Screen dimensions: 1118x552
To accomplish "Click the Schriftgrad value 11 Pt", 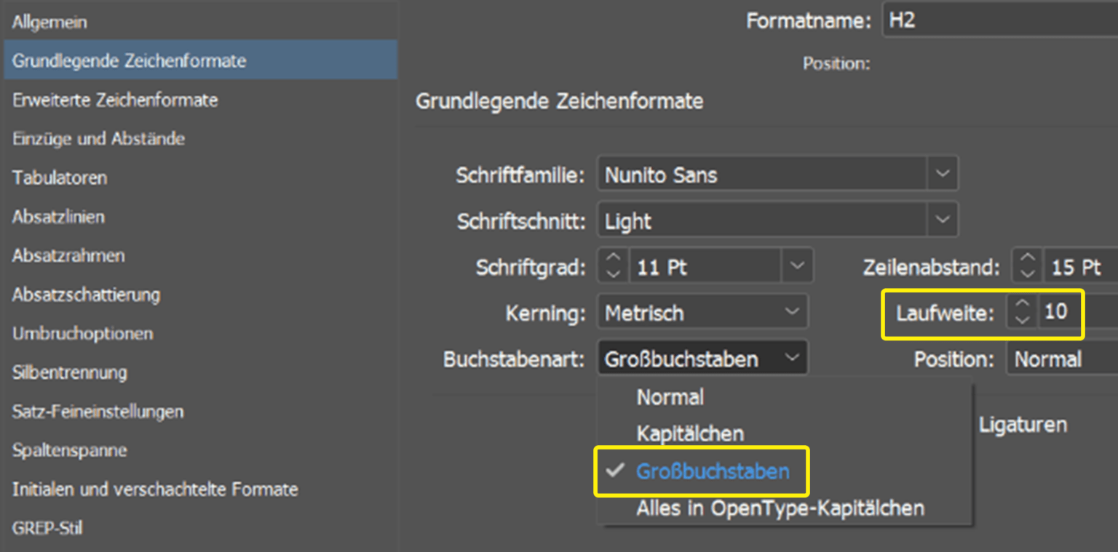I will (705, 267).
